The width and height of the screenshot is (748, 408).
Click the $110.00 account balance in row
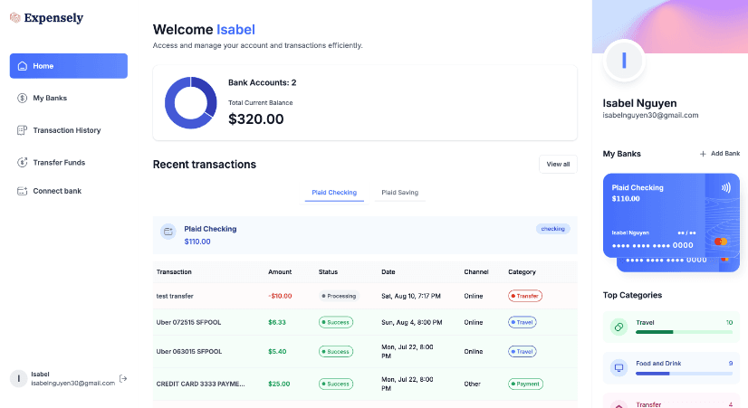pos(197,242)
